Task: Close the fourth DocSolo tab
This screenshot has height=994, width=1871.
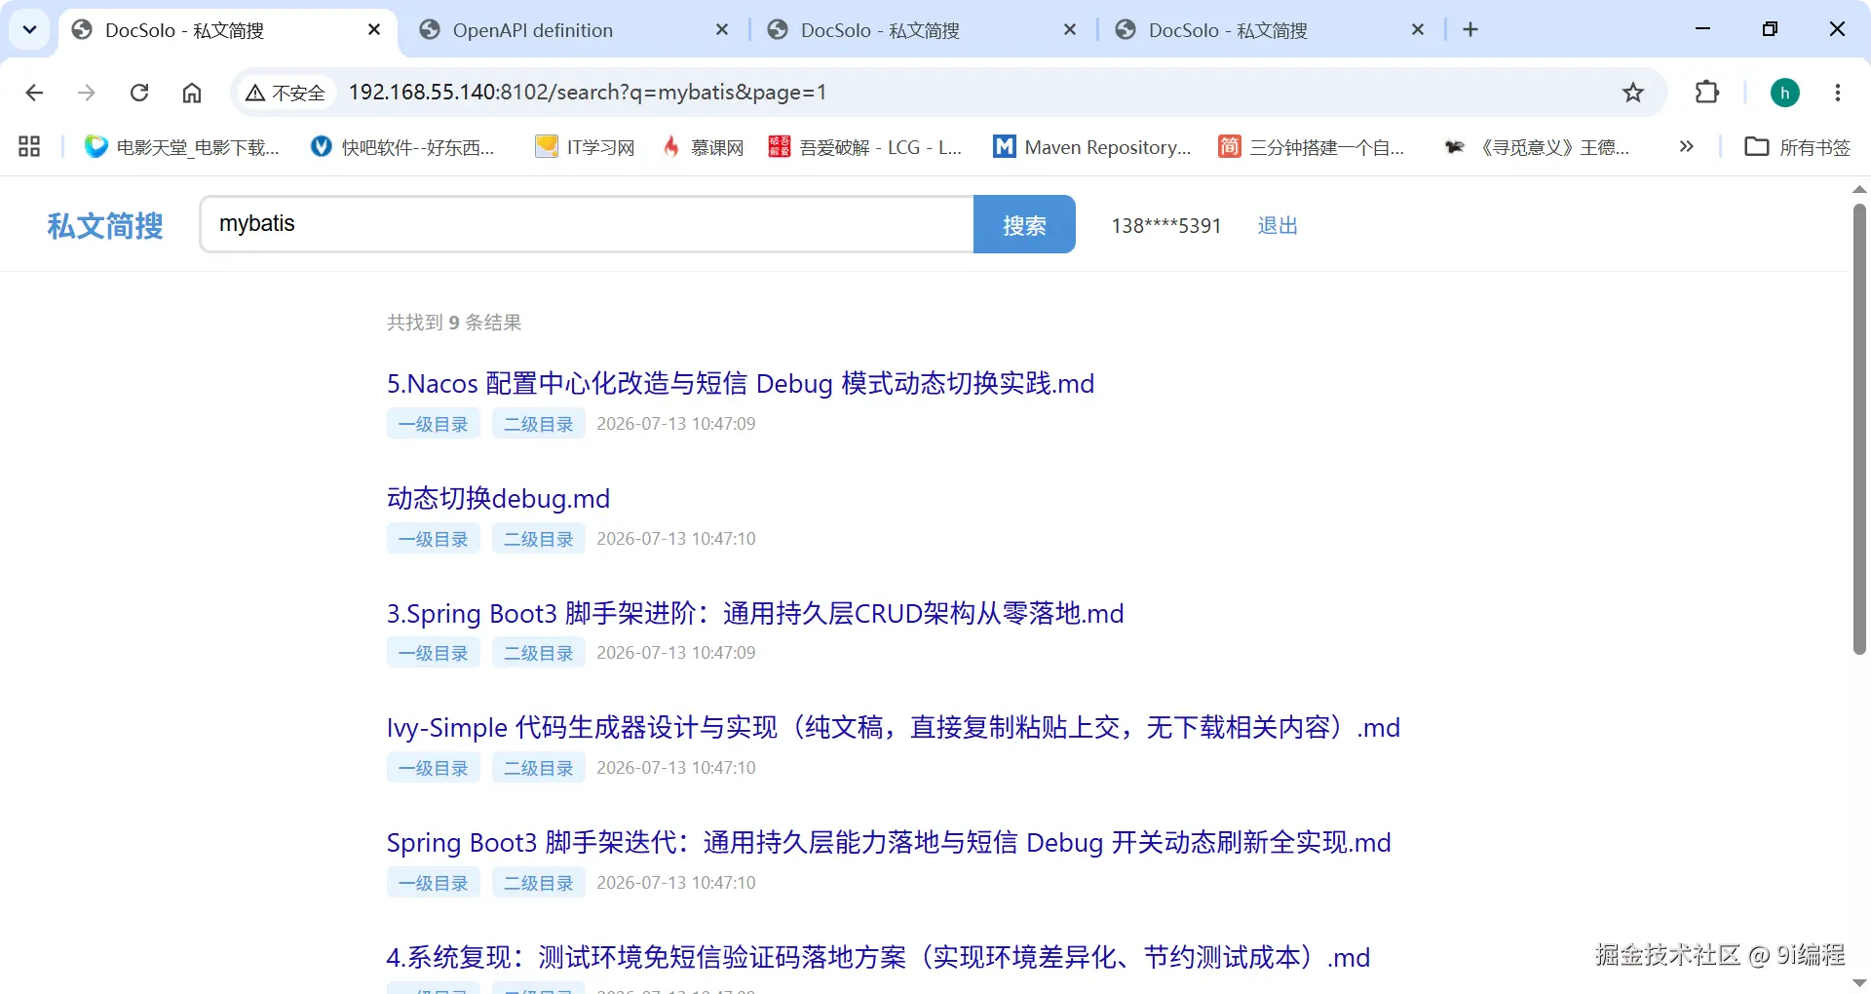Action: (1418, 30)
